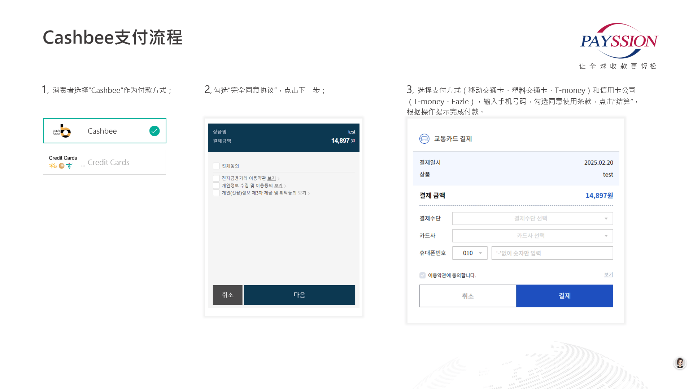Open the 결제수단 선택 dropdown

[533, 219]
